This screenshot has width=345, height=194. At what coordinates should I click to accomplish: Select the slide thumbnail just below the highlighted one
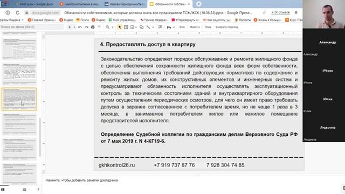point(19,124)
